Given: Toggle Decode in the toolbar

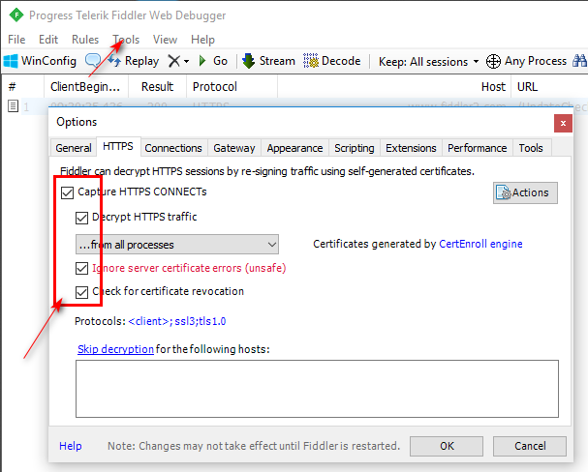Looking at the screenshot, I should point(332,61).
